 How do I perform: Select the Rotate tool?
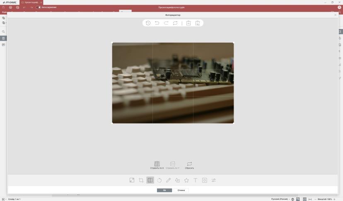159,180
